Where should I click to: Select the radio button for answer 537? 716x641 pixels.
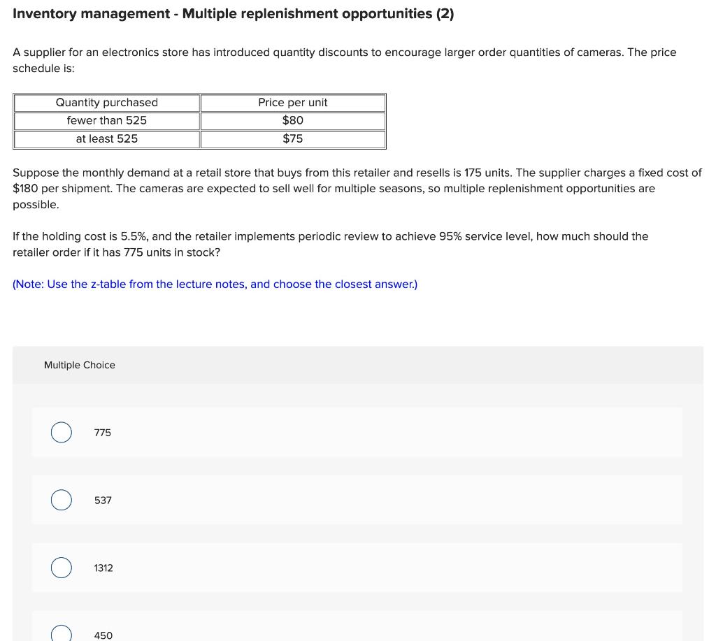61,500
